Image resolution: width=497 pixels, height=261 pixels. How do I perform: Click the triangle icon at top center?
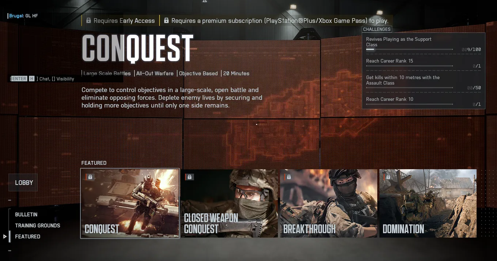coord(205,1)
